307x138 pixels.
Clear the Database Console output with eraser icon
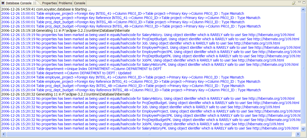(x=294, y=3)
